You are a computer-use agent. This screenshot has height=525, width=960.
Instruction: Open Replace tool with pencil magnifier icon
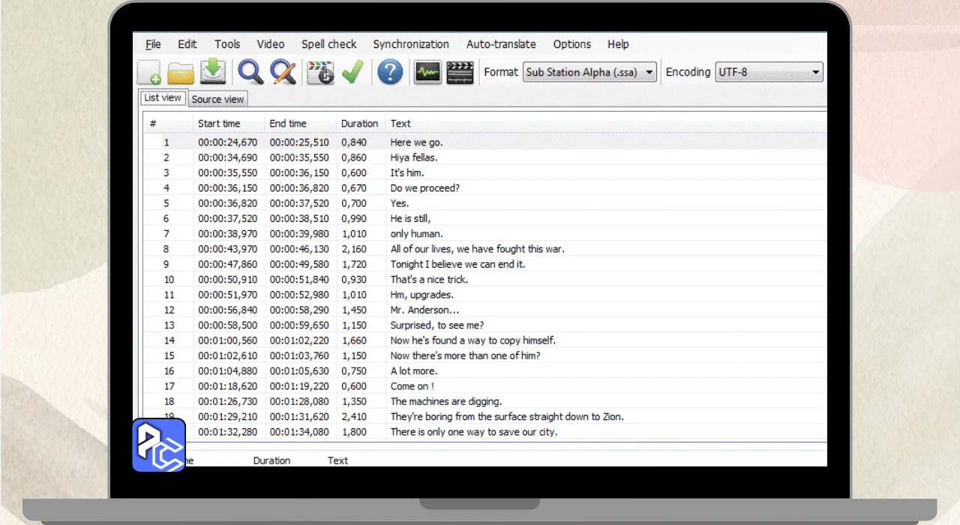click(283, 73)
